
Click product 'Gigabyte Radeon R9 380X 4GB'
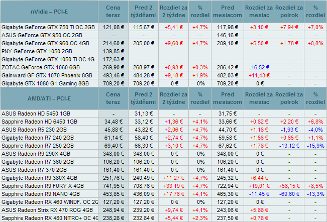(x=39, y=178)
